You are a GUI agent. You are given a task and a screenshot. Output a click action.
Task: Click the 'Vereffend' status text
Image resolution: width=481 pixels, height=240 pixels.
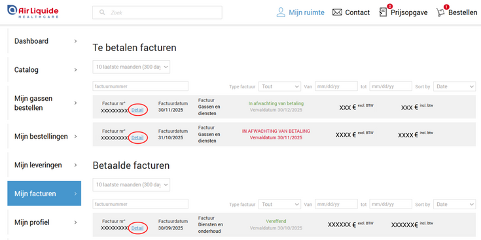coord(276,221)
